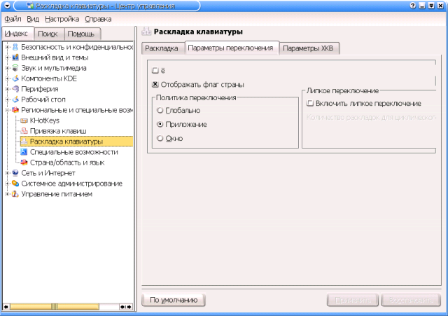Toggle the Отображать флаг страны checkbox
This screenshot has width=448, height=316.
pyautogui.click(x=155, y=85)
